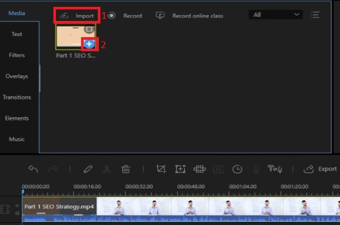The height and width of the screenshot is (225, 340).
Task: Click ruler at 00:01:04.00 mark
Action: pyautogui.click(x=243, y=187)
